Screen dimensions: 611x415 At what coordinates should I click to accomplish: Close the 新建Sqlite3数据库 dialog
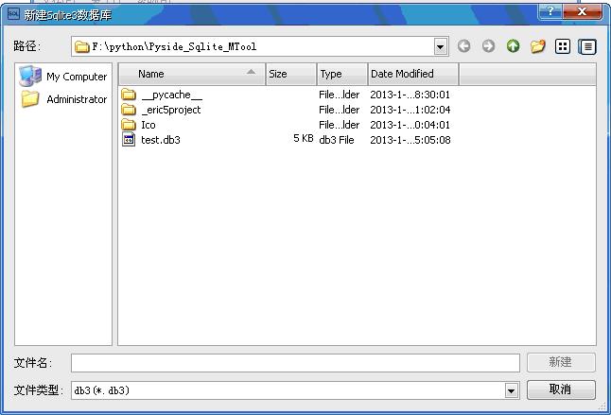[583, 11]
